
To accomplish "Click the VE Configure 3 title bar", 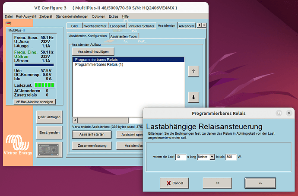I will pos(106,8).
